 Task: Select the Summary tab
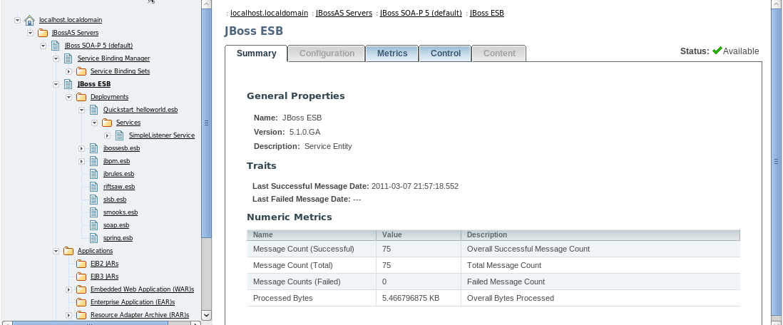pyautogui.click(x=257, y=53)
